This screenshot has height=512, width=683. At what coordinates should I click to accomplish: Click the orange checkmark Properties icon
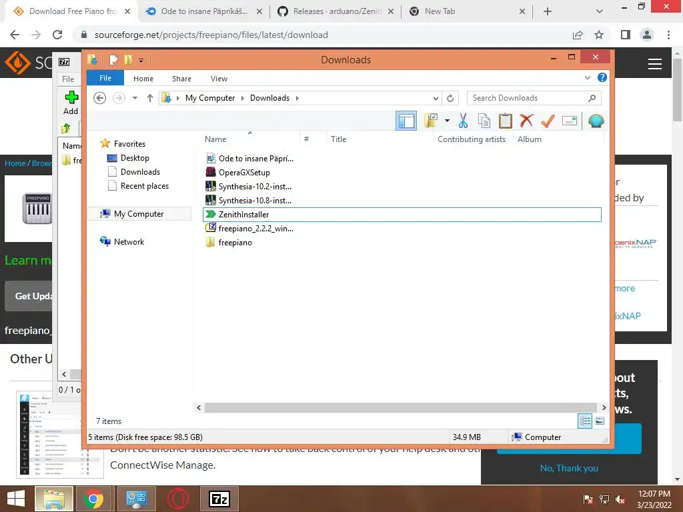click(548, 121)
